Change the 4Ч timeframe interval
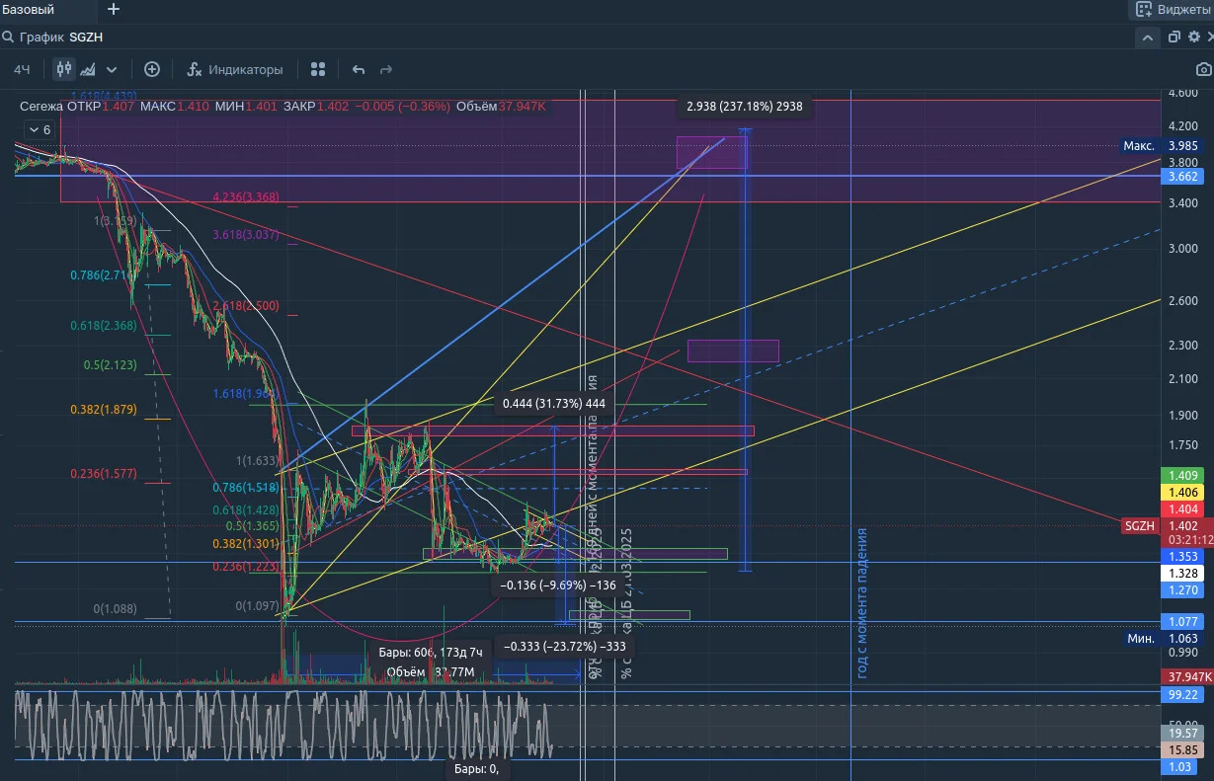The width and height of the screenshot is (1214, 781). point(22,70)
